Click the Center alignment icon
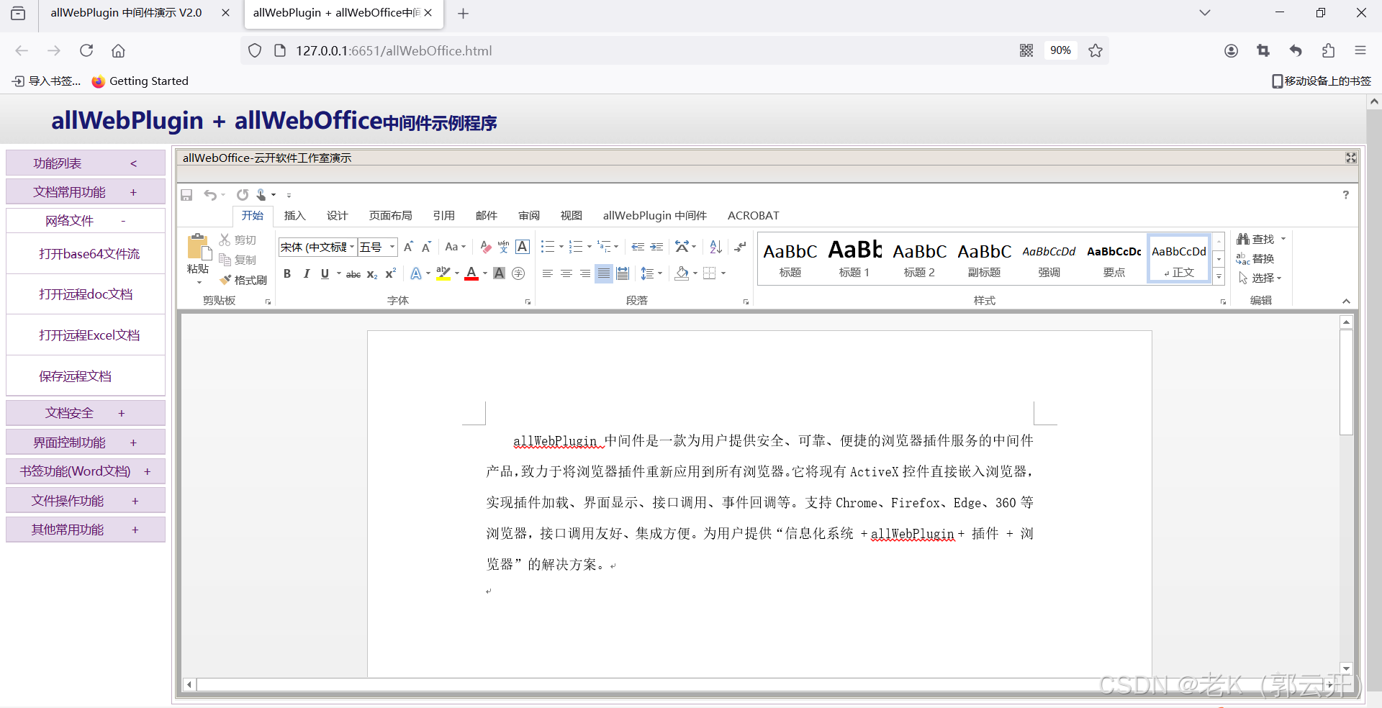1382x708 pixels. 566,273
